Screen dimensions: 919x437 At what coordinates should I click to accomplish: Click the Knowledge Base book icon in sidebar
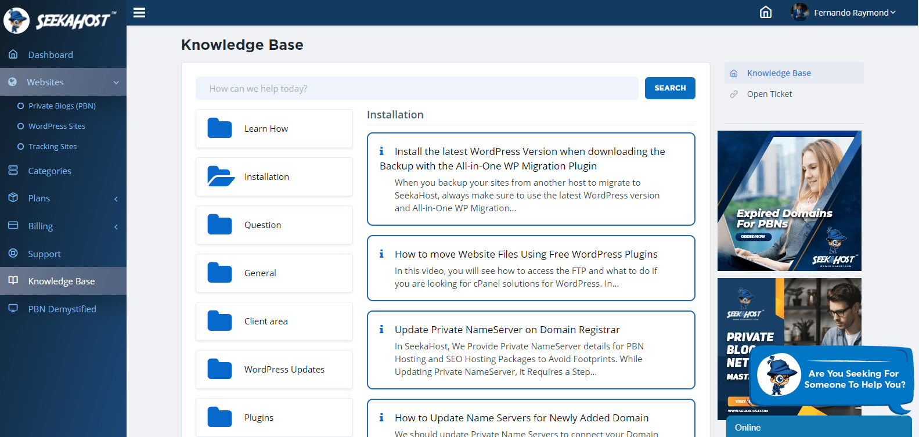13,280
